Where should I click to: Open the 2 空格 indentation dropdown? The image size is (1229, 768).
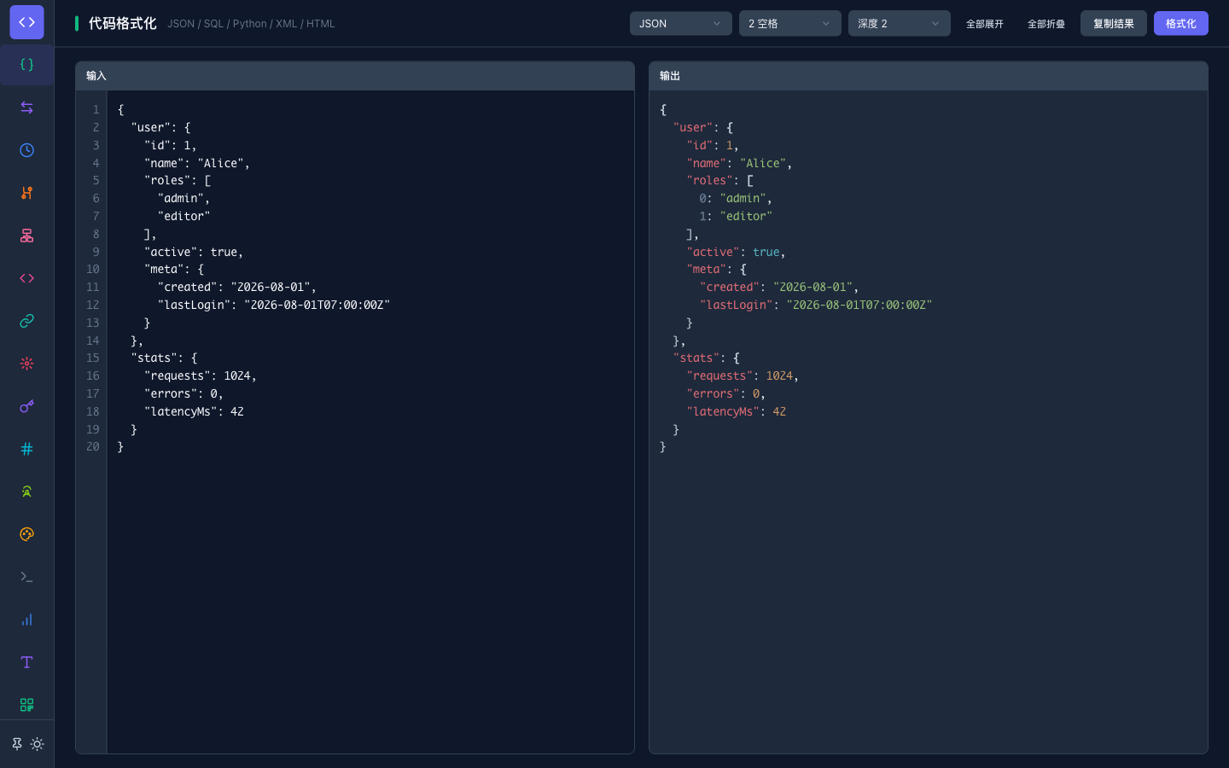(789, 23)
